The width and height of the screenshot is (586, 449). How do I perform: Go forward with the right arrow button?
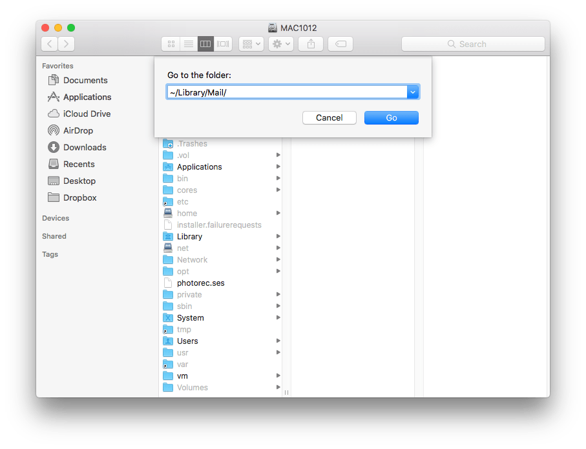(x=66, y=44)
